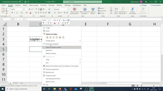Open the ribbon font size 11 dropdown

[x=28, y=9]
